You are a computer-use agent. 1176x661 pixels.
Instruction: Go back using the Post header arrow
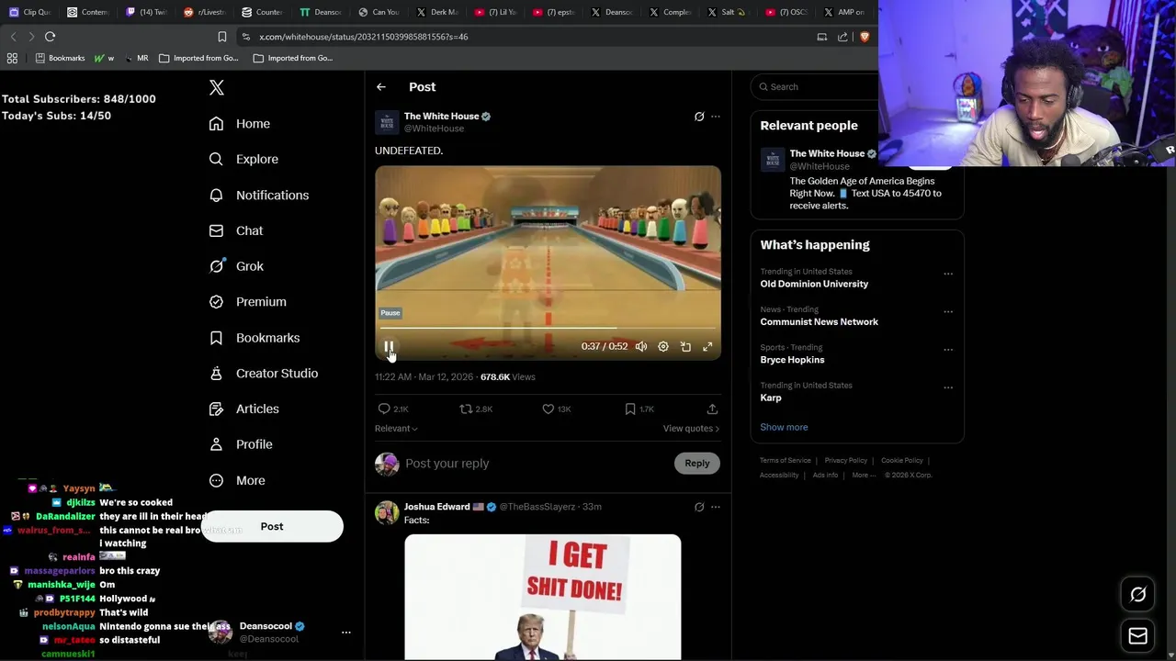pyautogui.click(x=381, y=87)
